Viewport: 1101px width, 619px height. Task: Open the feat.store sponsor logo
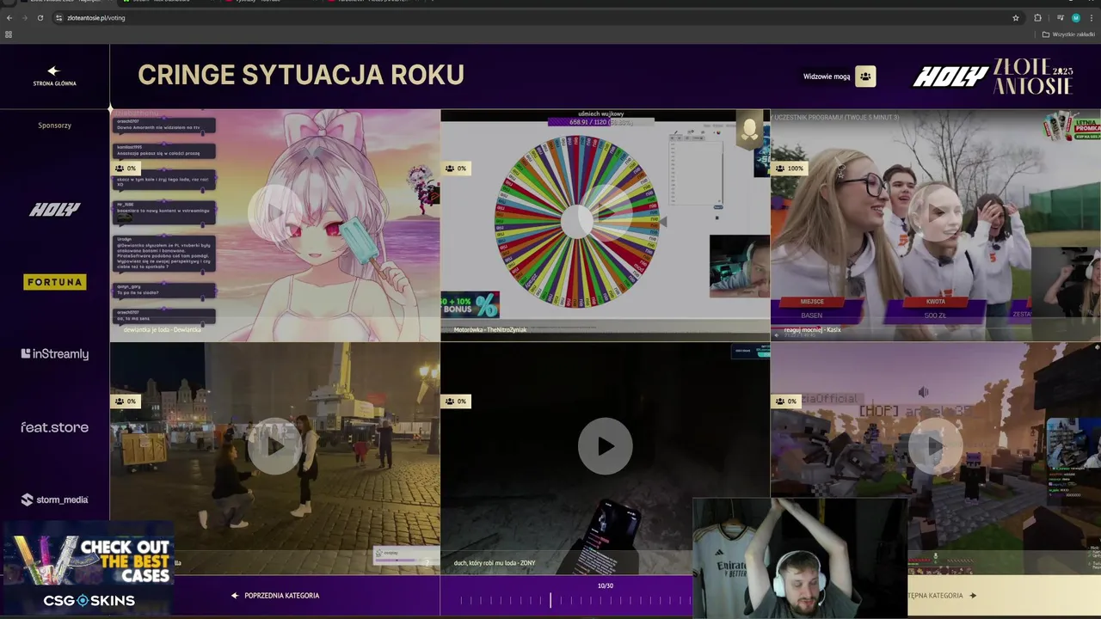(x=54, y=427)
